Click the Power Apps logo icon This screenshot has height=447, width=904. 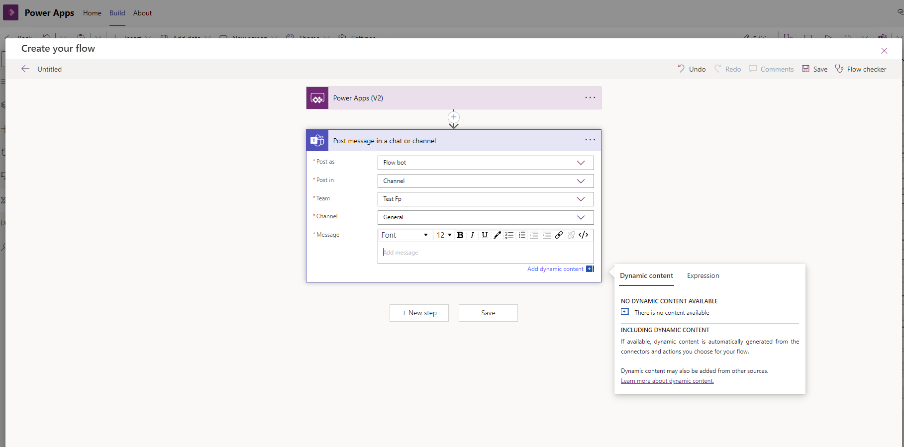(10, 12)
